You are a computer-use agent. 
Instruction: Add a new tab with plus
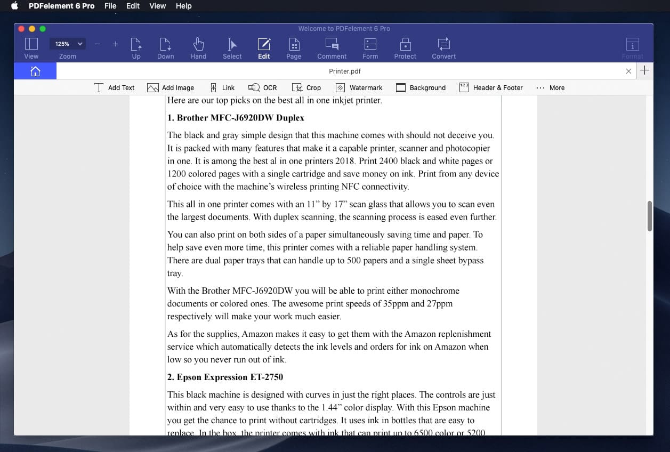(645, 70)
